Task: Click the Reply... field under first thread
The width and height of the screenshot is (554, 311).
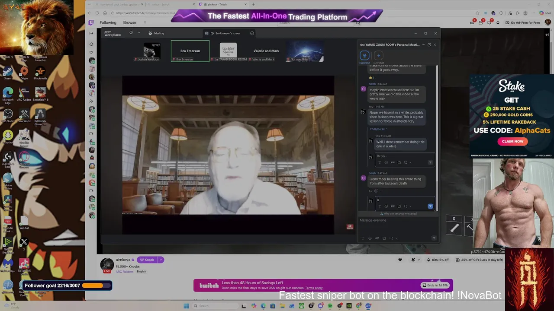Action: tap(405, 156)
